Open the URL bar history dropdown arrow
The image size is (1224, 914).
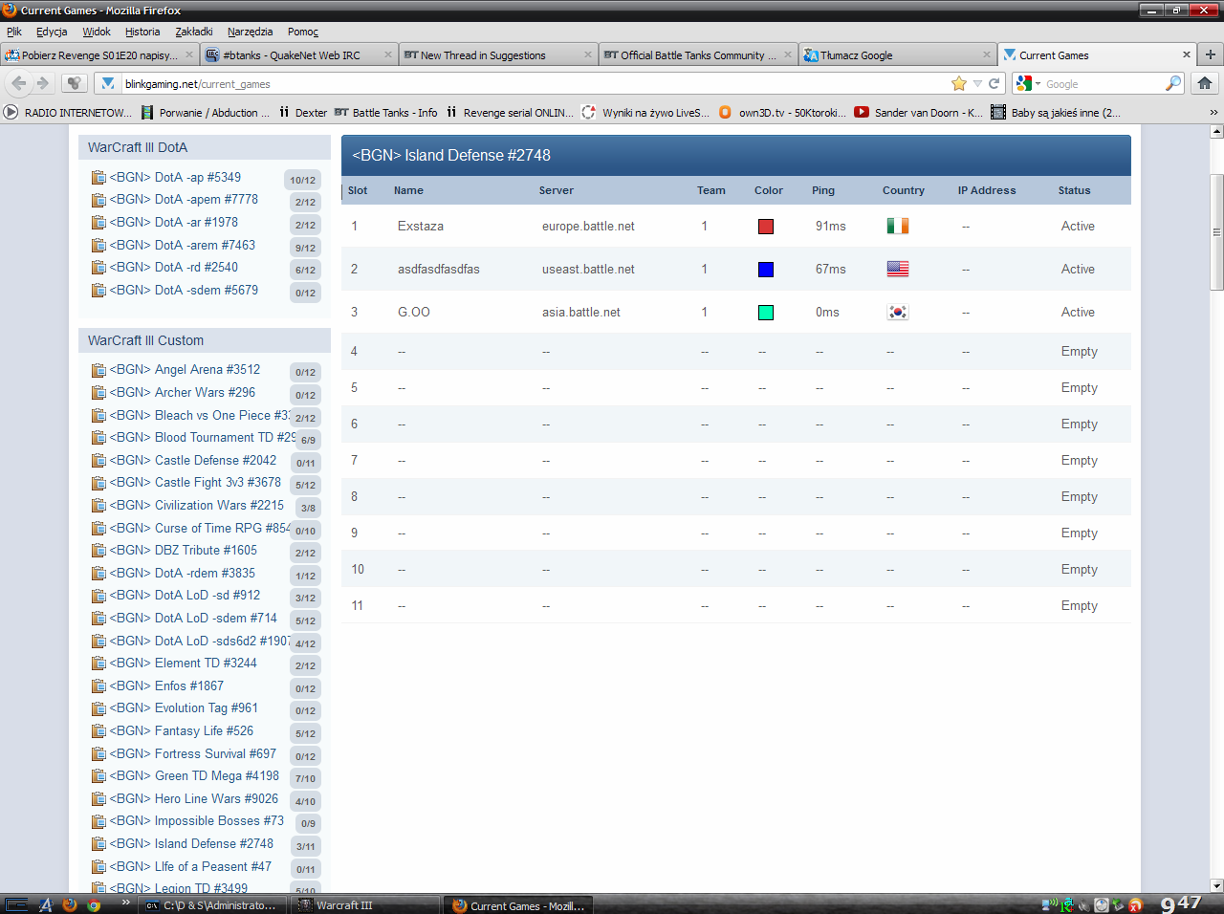click(x=977, y=83)
